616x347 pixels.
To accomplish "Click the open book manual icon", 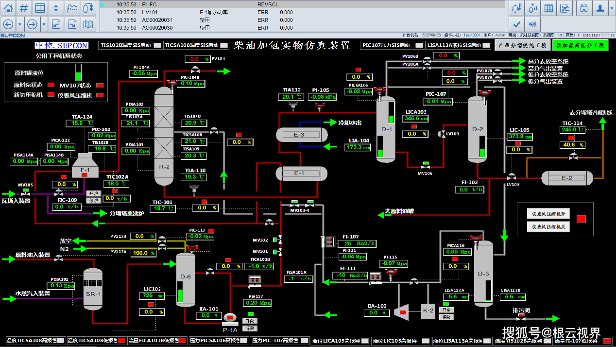I will (x=88, y=24).
